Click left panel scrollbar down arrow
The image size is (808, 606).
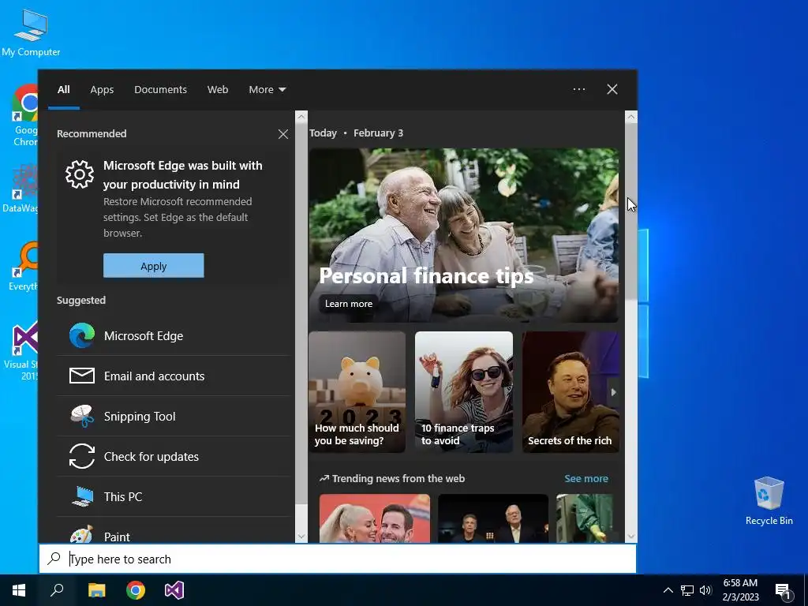pos(301,537)
